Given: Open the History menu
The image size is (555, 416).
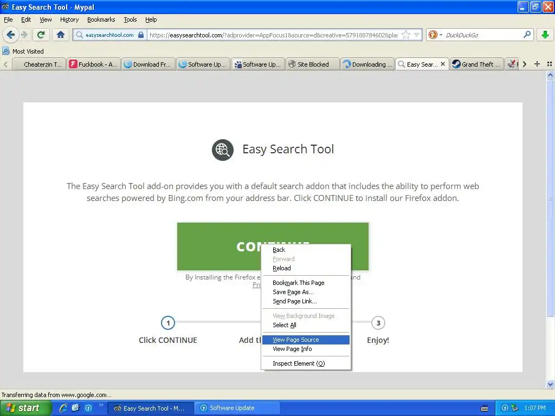Looking at the screenshot, I should tap(69, 20).
